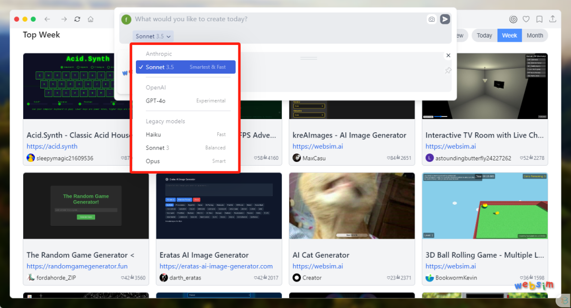Open the kreAImages - AI Image Generator title

(x=349, y=135)
